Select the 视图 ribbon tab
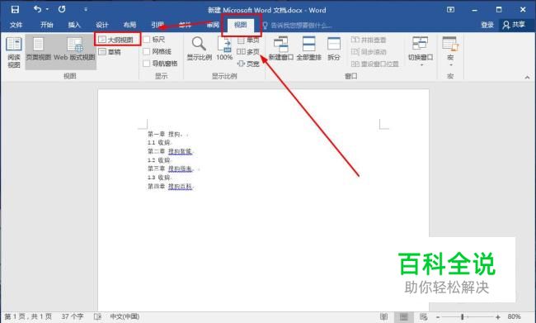The width and height of the screenshot is (536, 323). point(240,25)
